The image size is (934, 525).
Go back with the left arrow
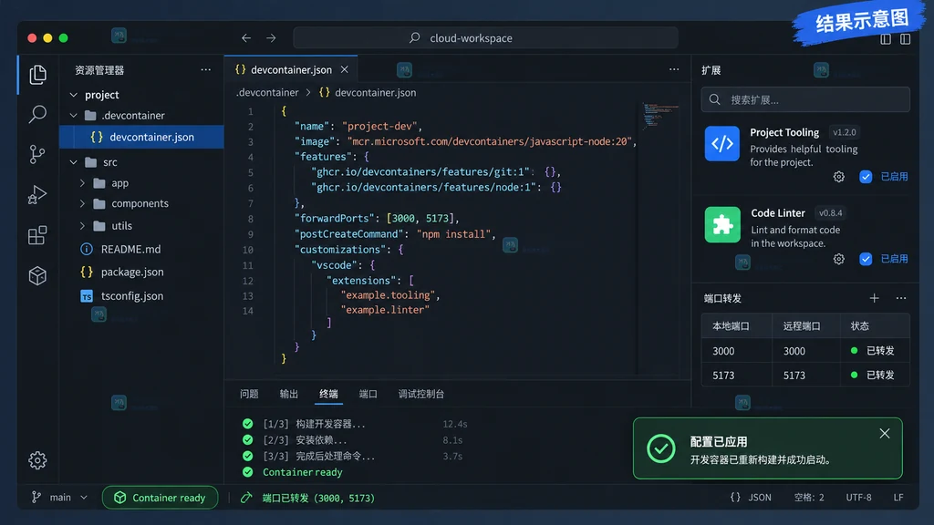[246, 38]
